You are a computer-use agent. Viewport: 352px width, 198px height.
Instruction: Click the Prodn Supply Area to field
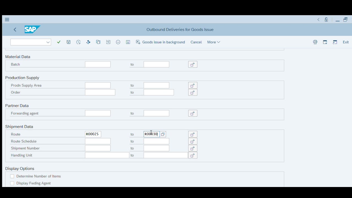(156, 86)
